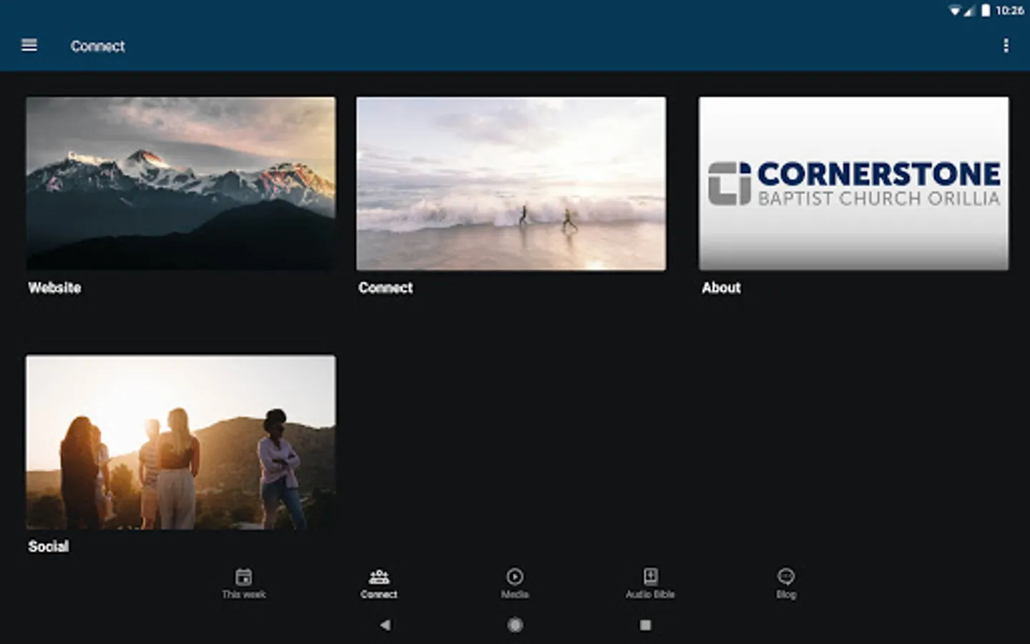1030x644 pixels.
Task: Tap the Connect people icon in bottom bar
Action: (379, 577)
